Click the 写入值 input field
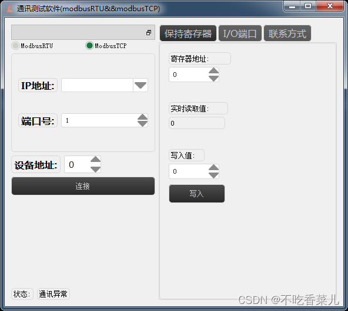Viewport: 348px width, 311px height. point(189,171)
